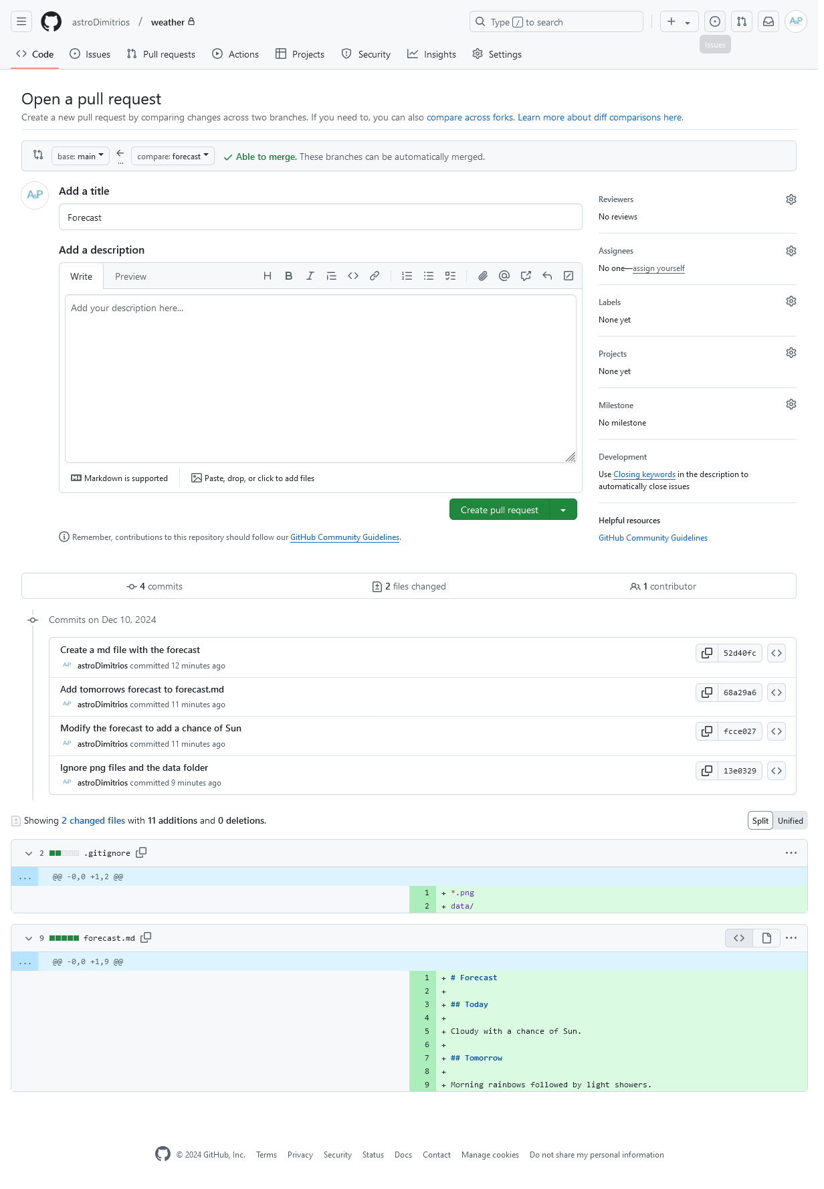Open .gitignore file options menu
Screen dimensions: 824x1189
tap(791, 852)
